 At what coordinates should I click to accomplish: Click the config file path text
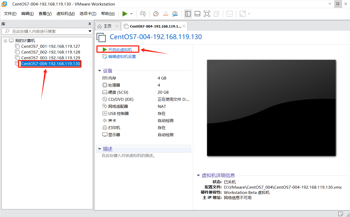click(x=283, y=187)
